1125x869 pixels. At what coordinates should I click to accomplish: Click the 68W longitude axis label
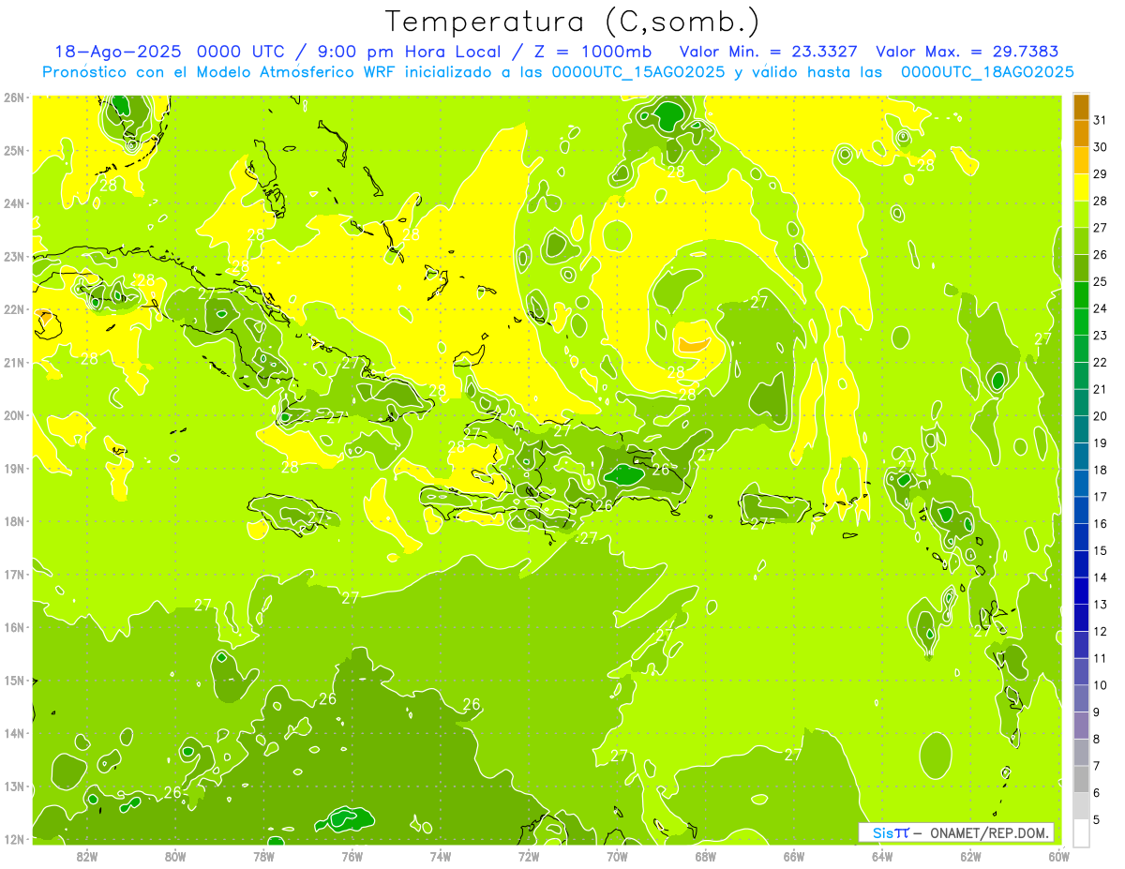click(705, 855)
